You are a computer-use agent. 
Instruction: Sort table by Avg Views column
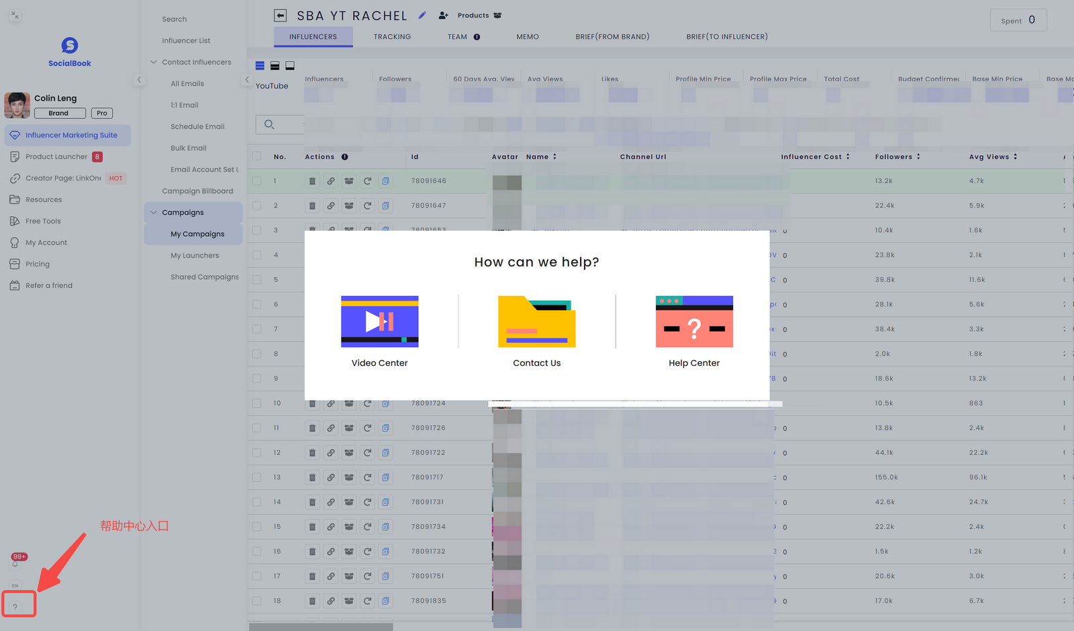(x=1015, y=157)
